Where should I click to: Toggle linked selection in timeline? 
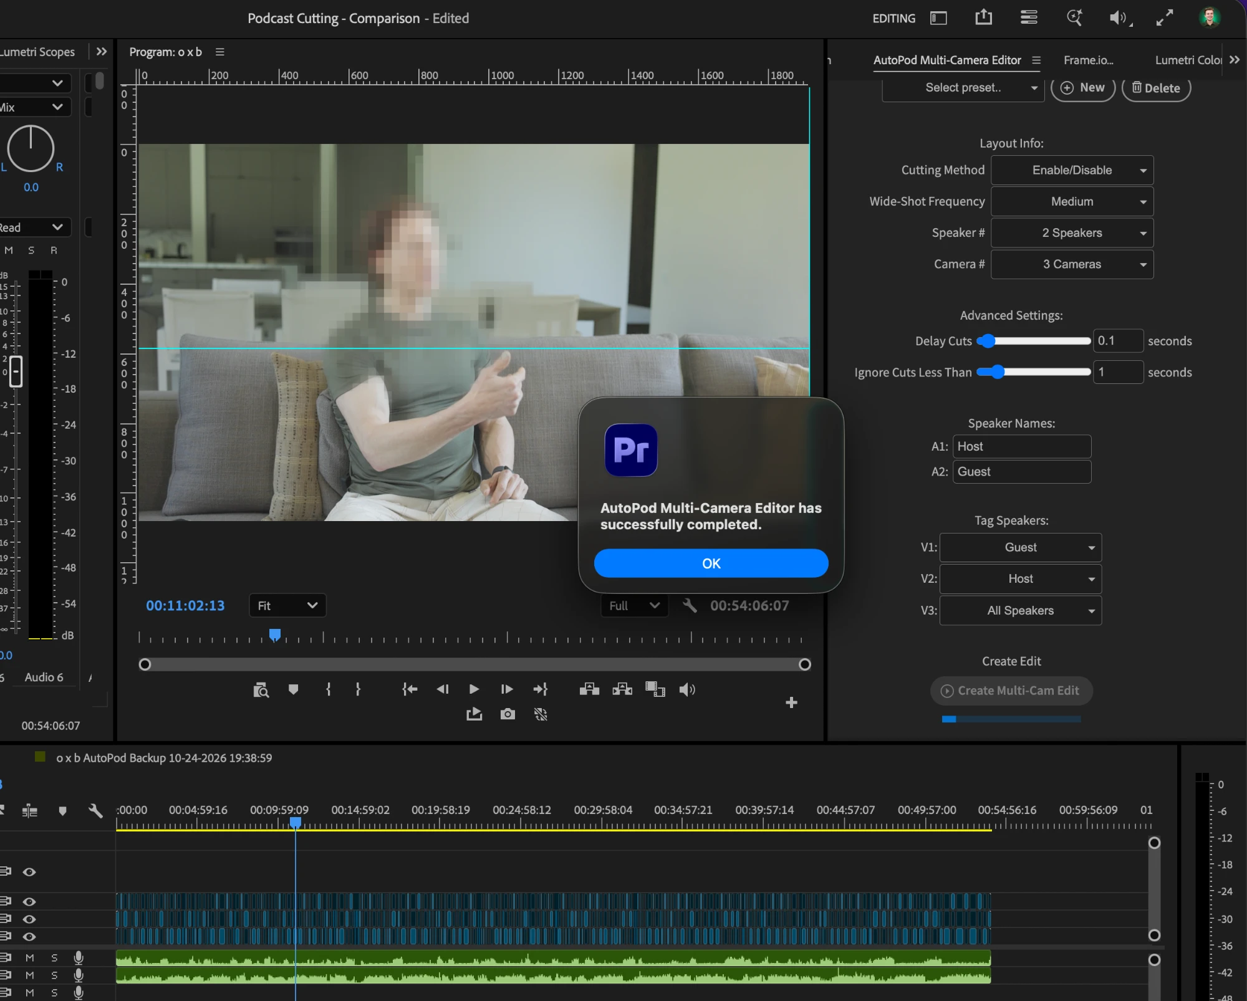29,810
